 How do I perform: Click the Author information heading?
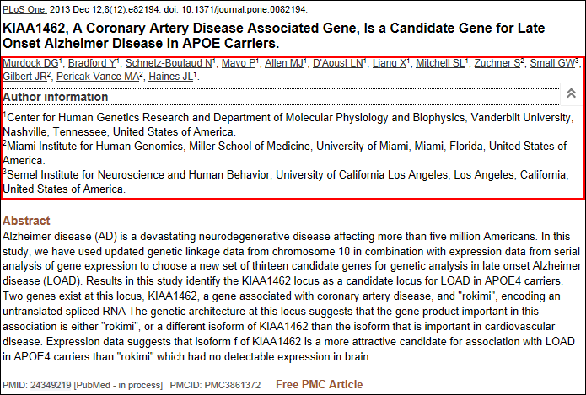coord(55,97)
